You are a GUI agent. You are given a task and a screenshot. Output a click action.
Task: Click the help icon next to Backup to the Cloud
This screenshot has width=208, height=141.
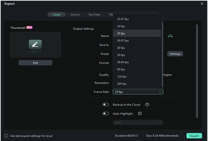[147, 105]
